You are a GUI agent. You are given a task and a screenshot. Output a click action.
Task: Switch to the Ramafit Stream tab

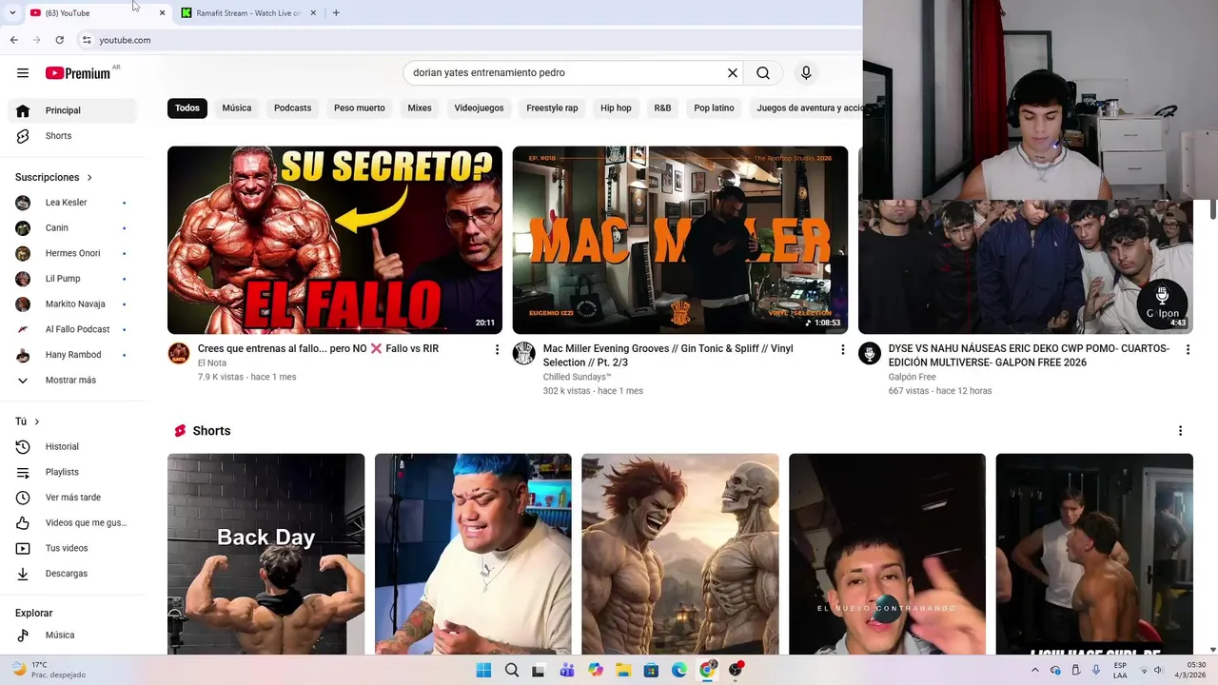247,13
